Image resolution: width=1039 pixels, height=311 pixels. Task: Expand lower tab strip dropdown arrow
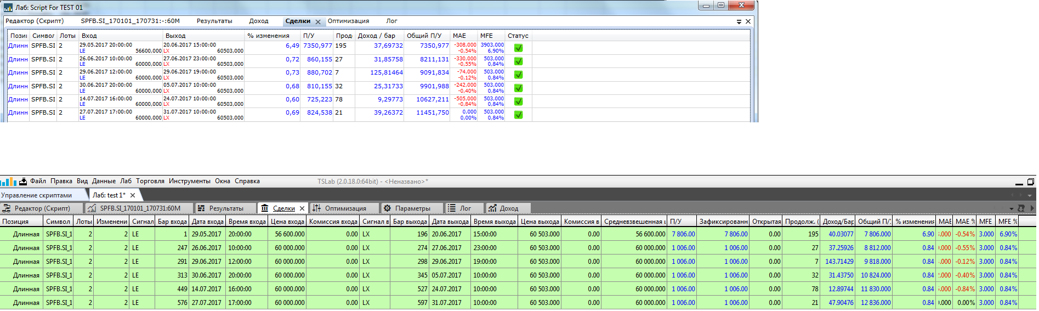[x=1011, y=209]
